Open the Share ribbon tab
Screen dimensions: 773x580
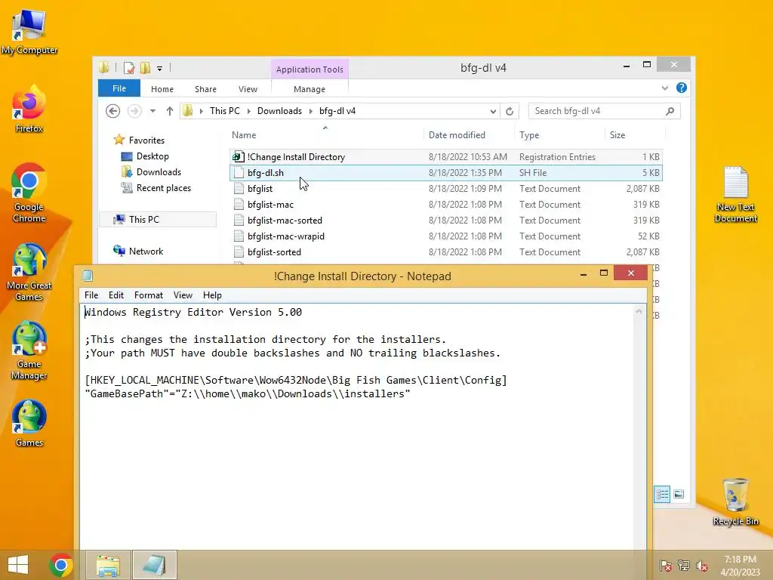tap(205, 89)
